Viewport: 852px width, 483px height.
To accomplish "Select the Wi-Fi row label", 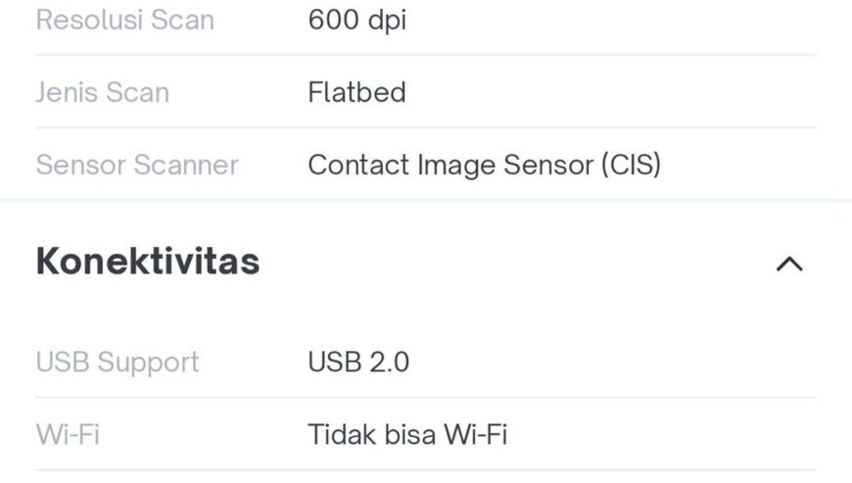I will pyautogui.click(x=68, y=435).
